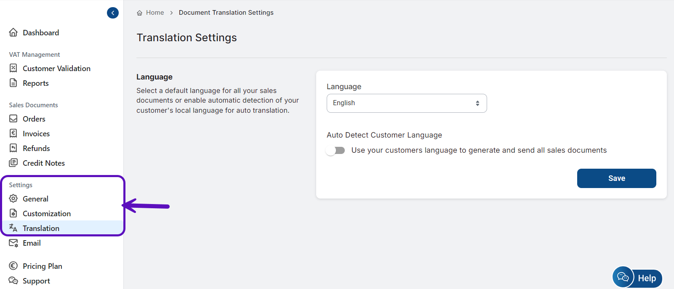Save the translation settings

click(x=616, y=178)
